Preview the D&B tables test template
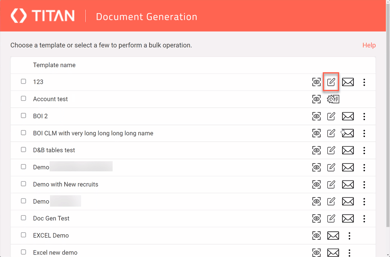This screenshot has height=257, width=390. [x=316, y=150]
